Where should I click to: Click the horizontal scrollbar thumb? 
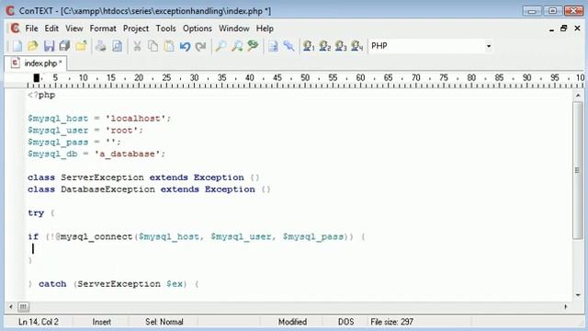(23, 307)
